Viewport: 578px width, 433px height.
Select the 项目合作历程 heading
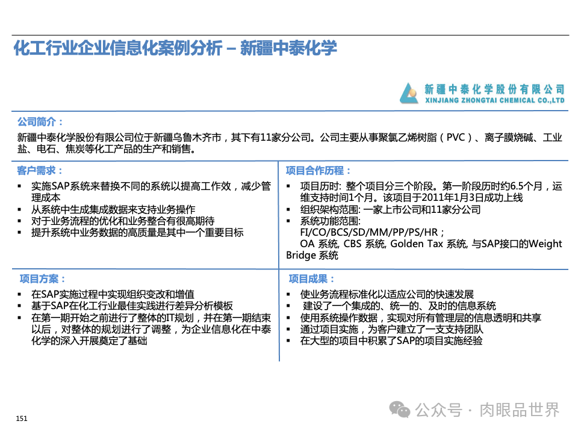click(318, 170)
